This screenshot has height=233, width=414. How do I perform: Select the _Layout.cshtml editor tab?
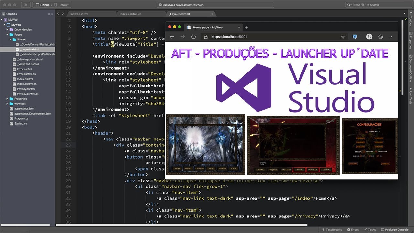pos(179,14)
